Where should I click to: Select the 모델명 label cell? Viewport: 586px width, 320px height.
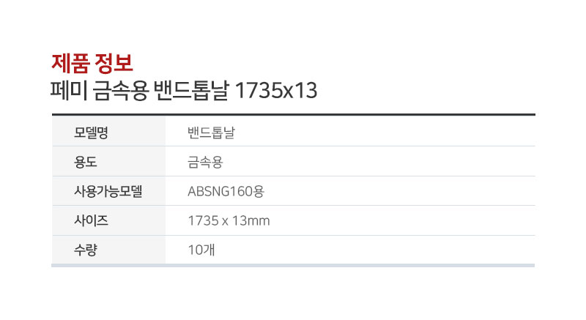coord(108,131)
